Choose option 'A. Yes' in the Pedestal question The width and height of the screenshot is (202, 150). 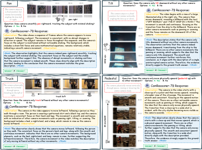tap(157, 80)
